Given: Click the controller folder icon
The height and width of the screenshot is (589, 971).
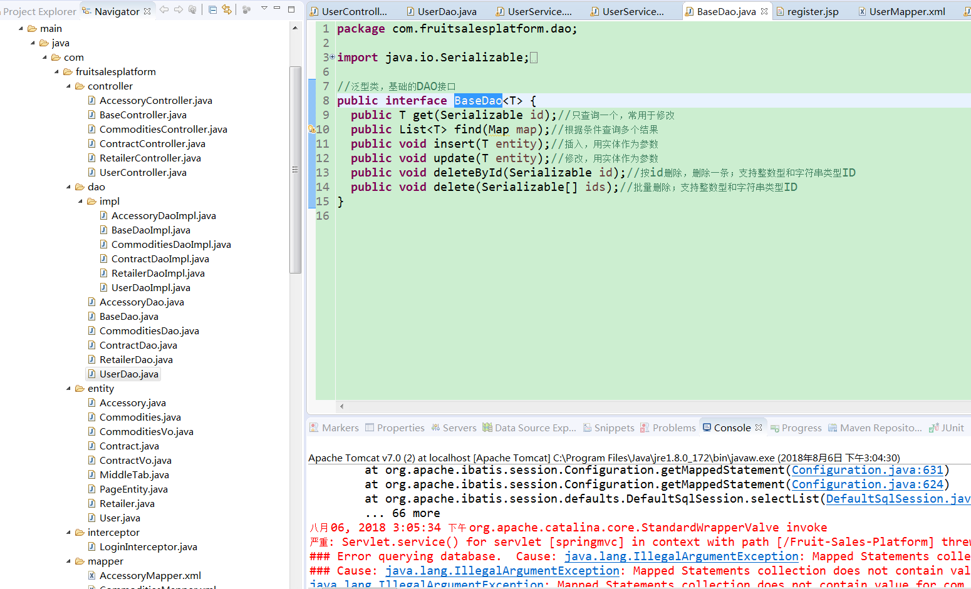Looking at the screenshot, I should point(80,86).
